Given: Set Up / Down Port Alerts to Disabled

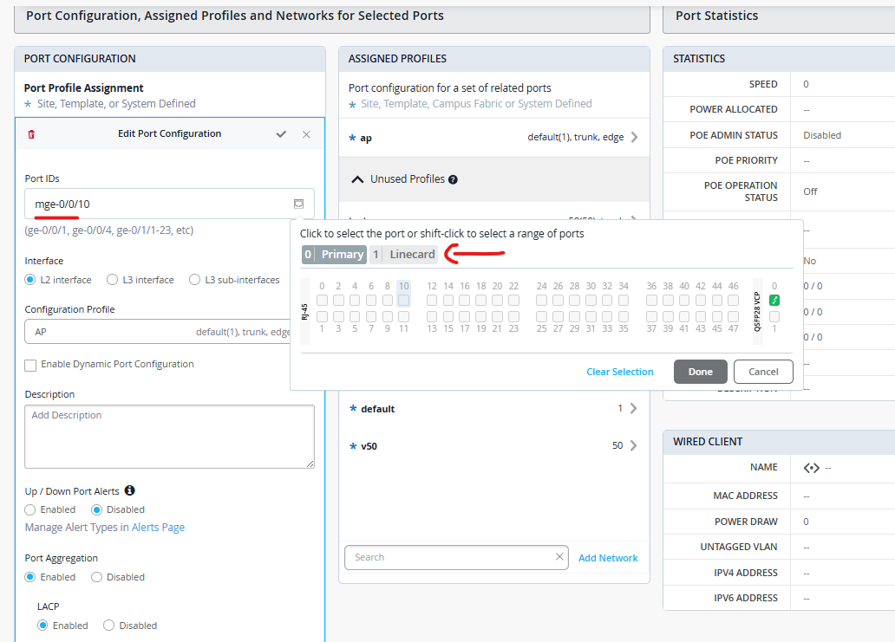Looking at the screenshot, I should tap(96, 509).
